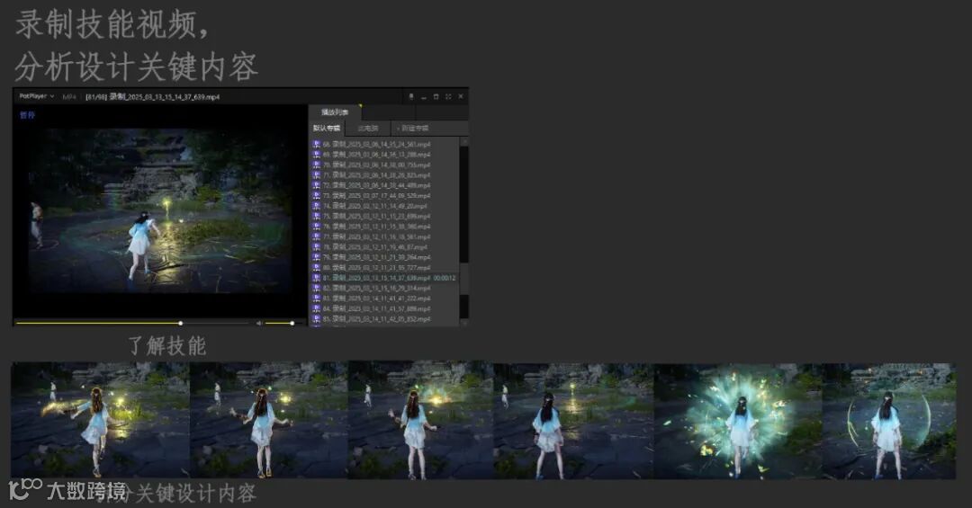Screen dimensions: 972x508
Task: Toggle PotPlayer fullscreen icon in title bar
Action: coord(448,96)
